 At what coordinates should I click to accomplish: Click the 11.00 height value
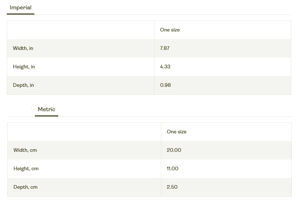pyautogui.click(x=173, y=169)
